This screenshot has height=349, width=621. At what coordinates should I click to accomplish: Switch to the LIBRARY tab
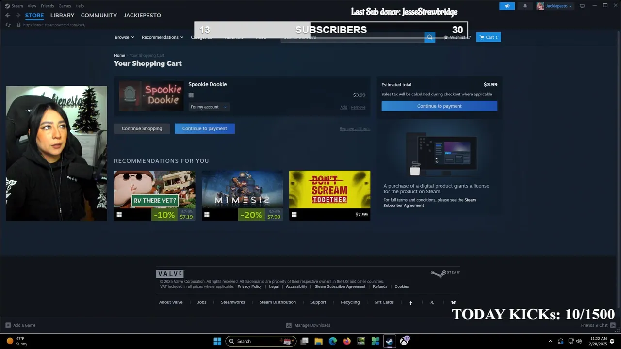pyautogui.click(x=63, y=16)
